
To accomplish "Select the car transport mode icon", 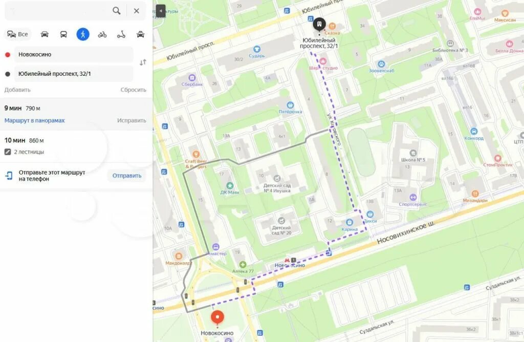I will 45,34.
